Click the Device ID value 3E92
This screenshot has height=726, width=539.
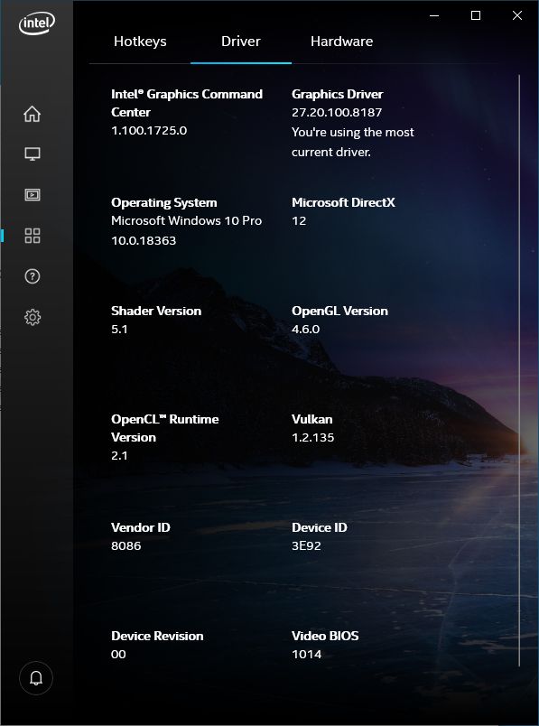(x=306, y=546)
